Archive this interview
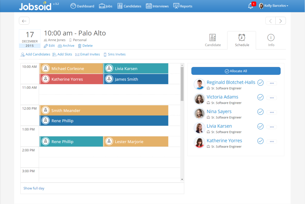305x204 pixels. click(66, 46)
